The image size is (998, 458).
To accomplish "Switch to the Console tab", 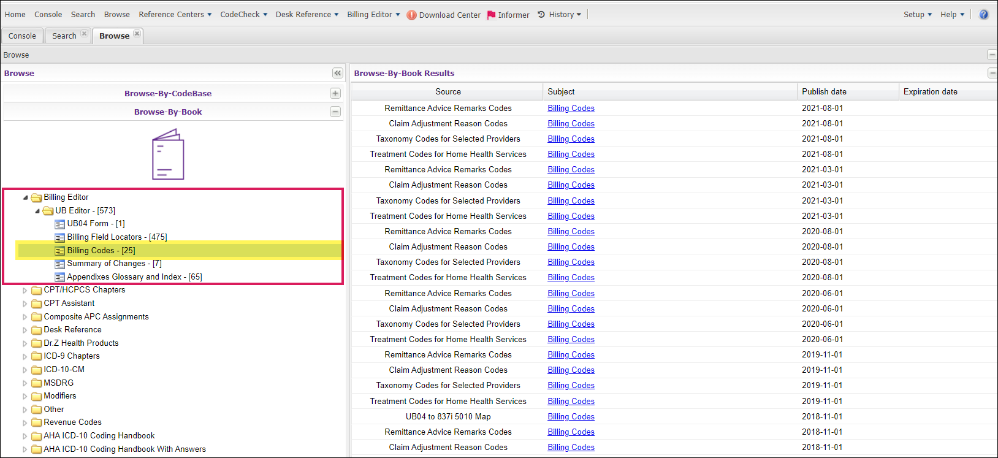I will (x=22, y=36).
